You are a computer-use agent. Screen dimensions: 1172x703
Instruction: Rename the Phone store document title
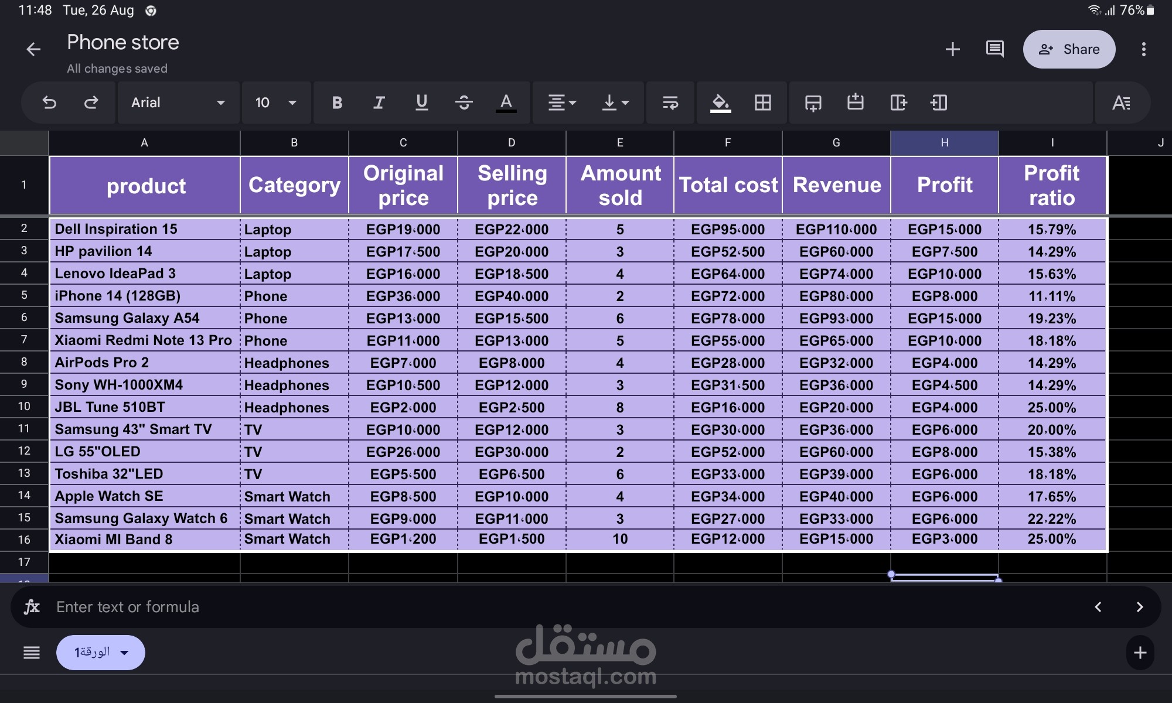pos(123,42)
